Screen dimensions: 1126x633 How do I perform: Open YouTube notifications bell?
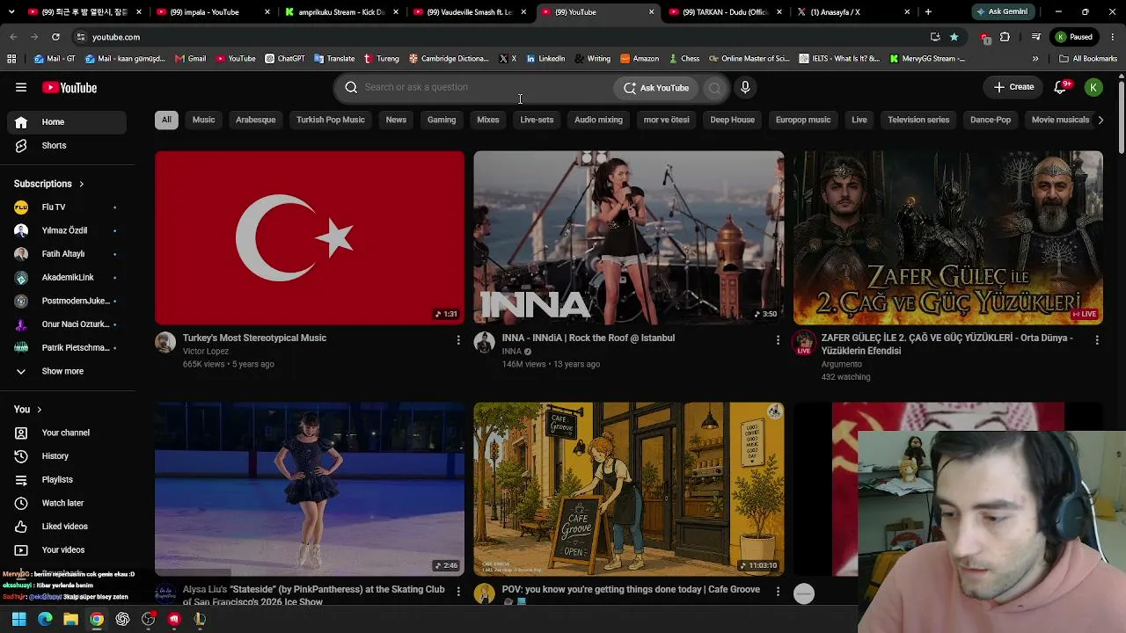coord(1061,87)
